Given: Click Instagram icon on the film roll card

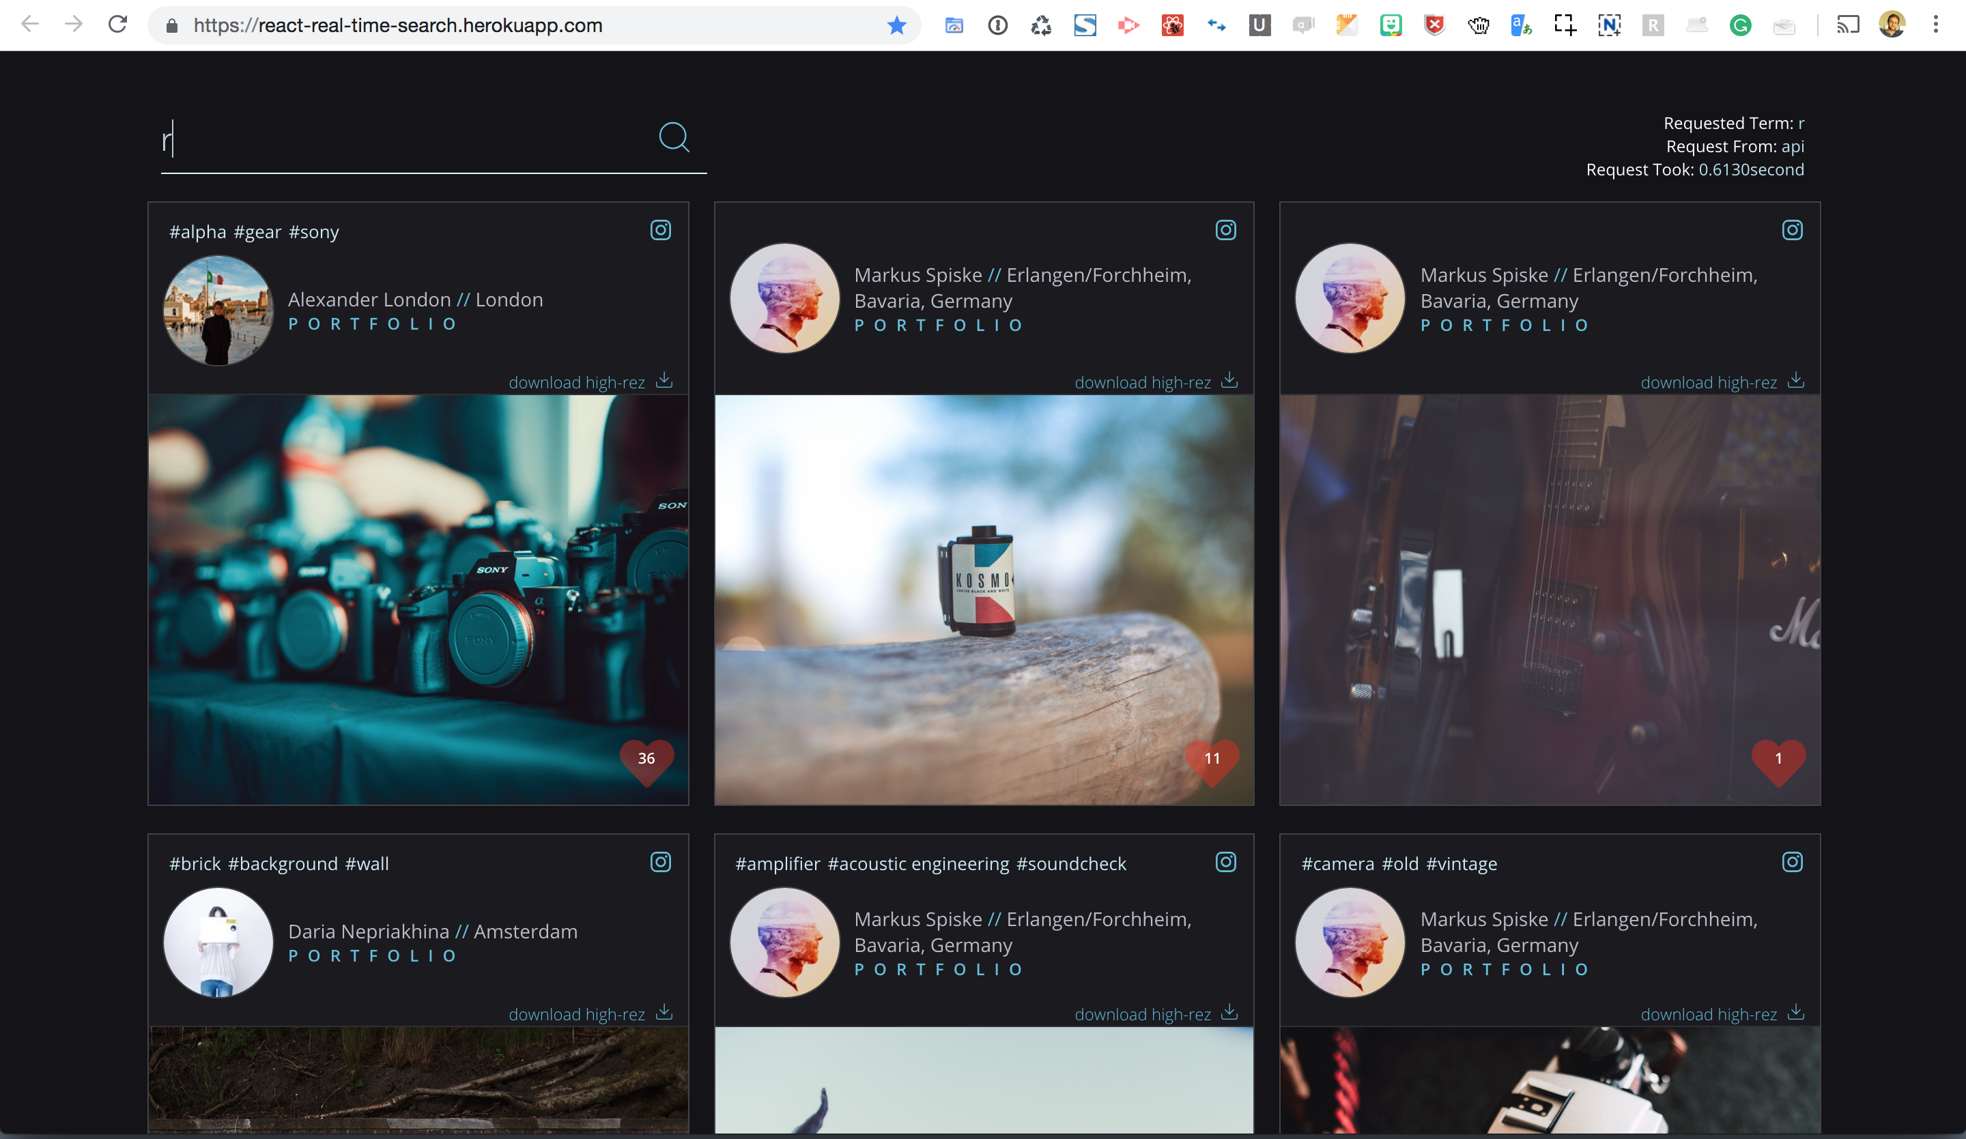Looking at the screenshot, I should tap(1225, 230).
